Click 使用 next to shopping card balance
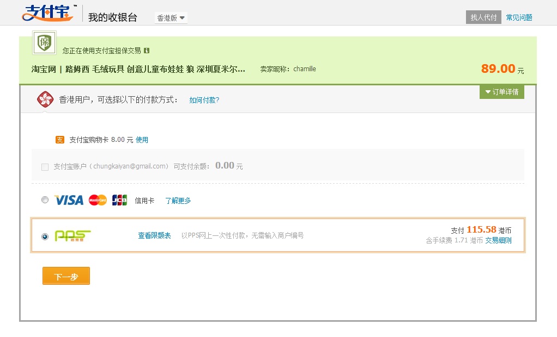This screenshot has width=557, height=337. point(142,140)
